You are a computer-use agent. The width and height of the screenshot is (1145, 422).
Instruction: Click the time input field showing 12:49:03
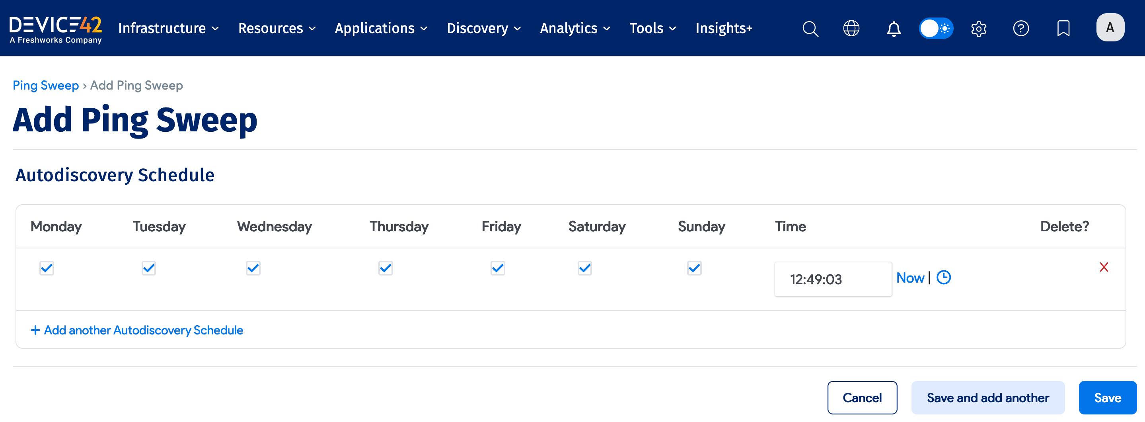(833, 279)
